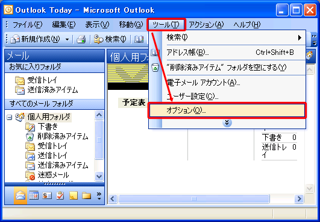320x222 pixels.
Task: Switch to the Calendar view icon
Action: tap(34, 195)
